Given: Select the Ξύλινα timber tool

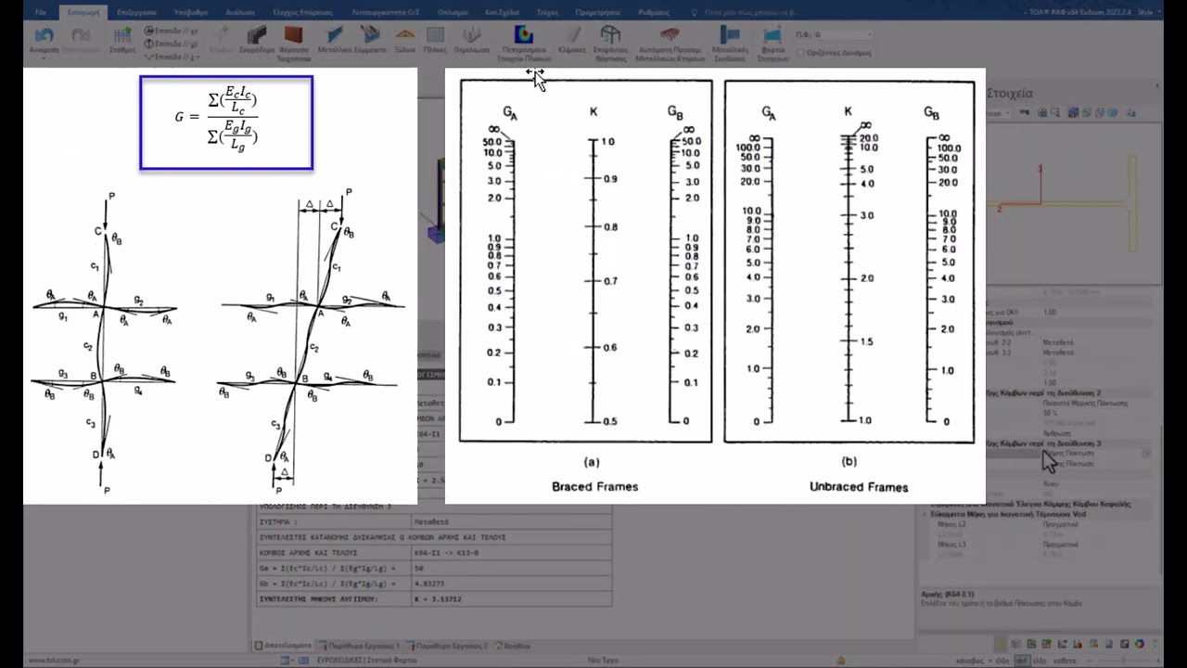Looking at the screenshot, I should pyautogui.click(x=405, y=40).
